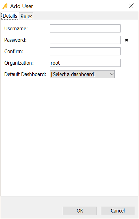
Task: Cancel adding the user
Action: tap(118, 211)
